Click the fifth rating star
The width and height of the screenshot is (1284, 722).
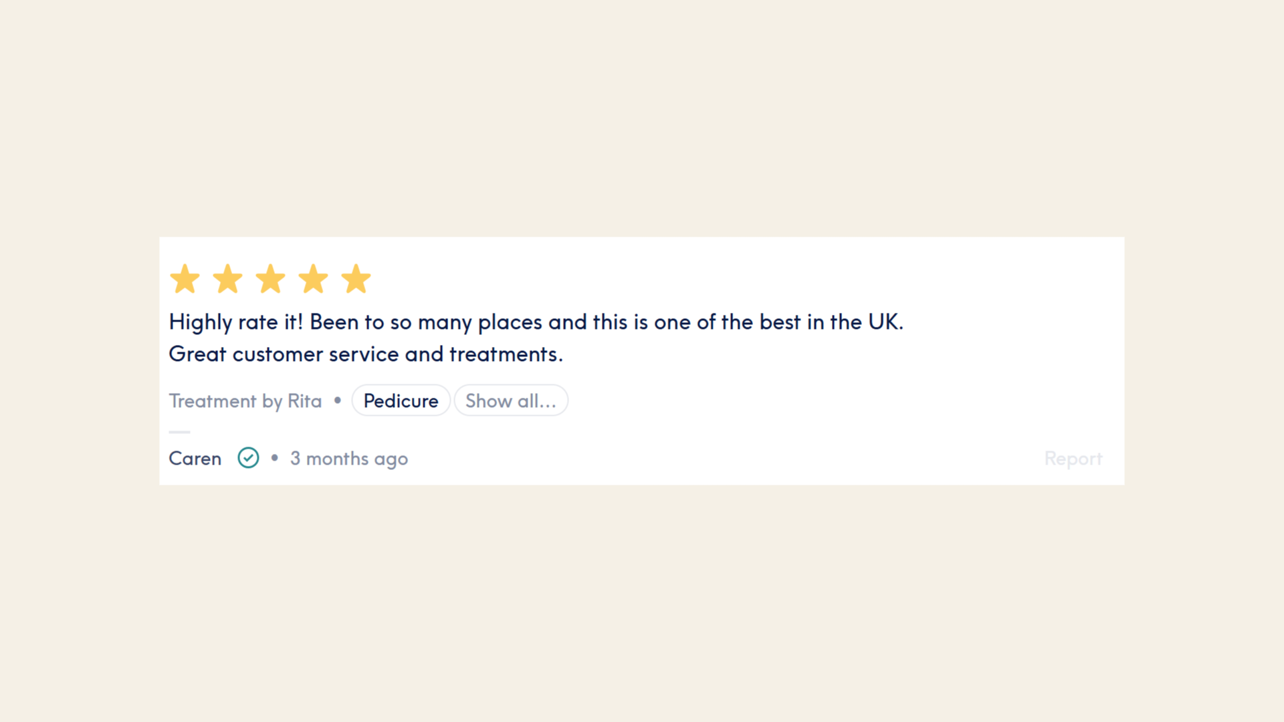coord(356,279)
